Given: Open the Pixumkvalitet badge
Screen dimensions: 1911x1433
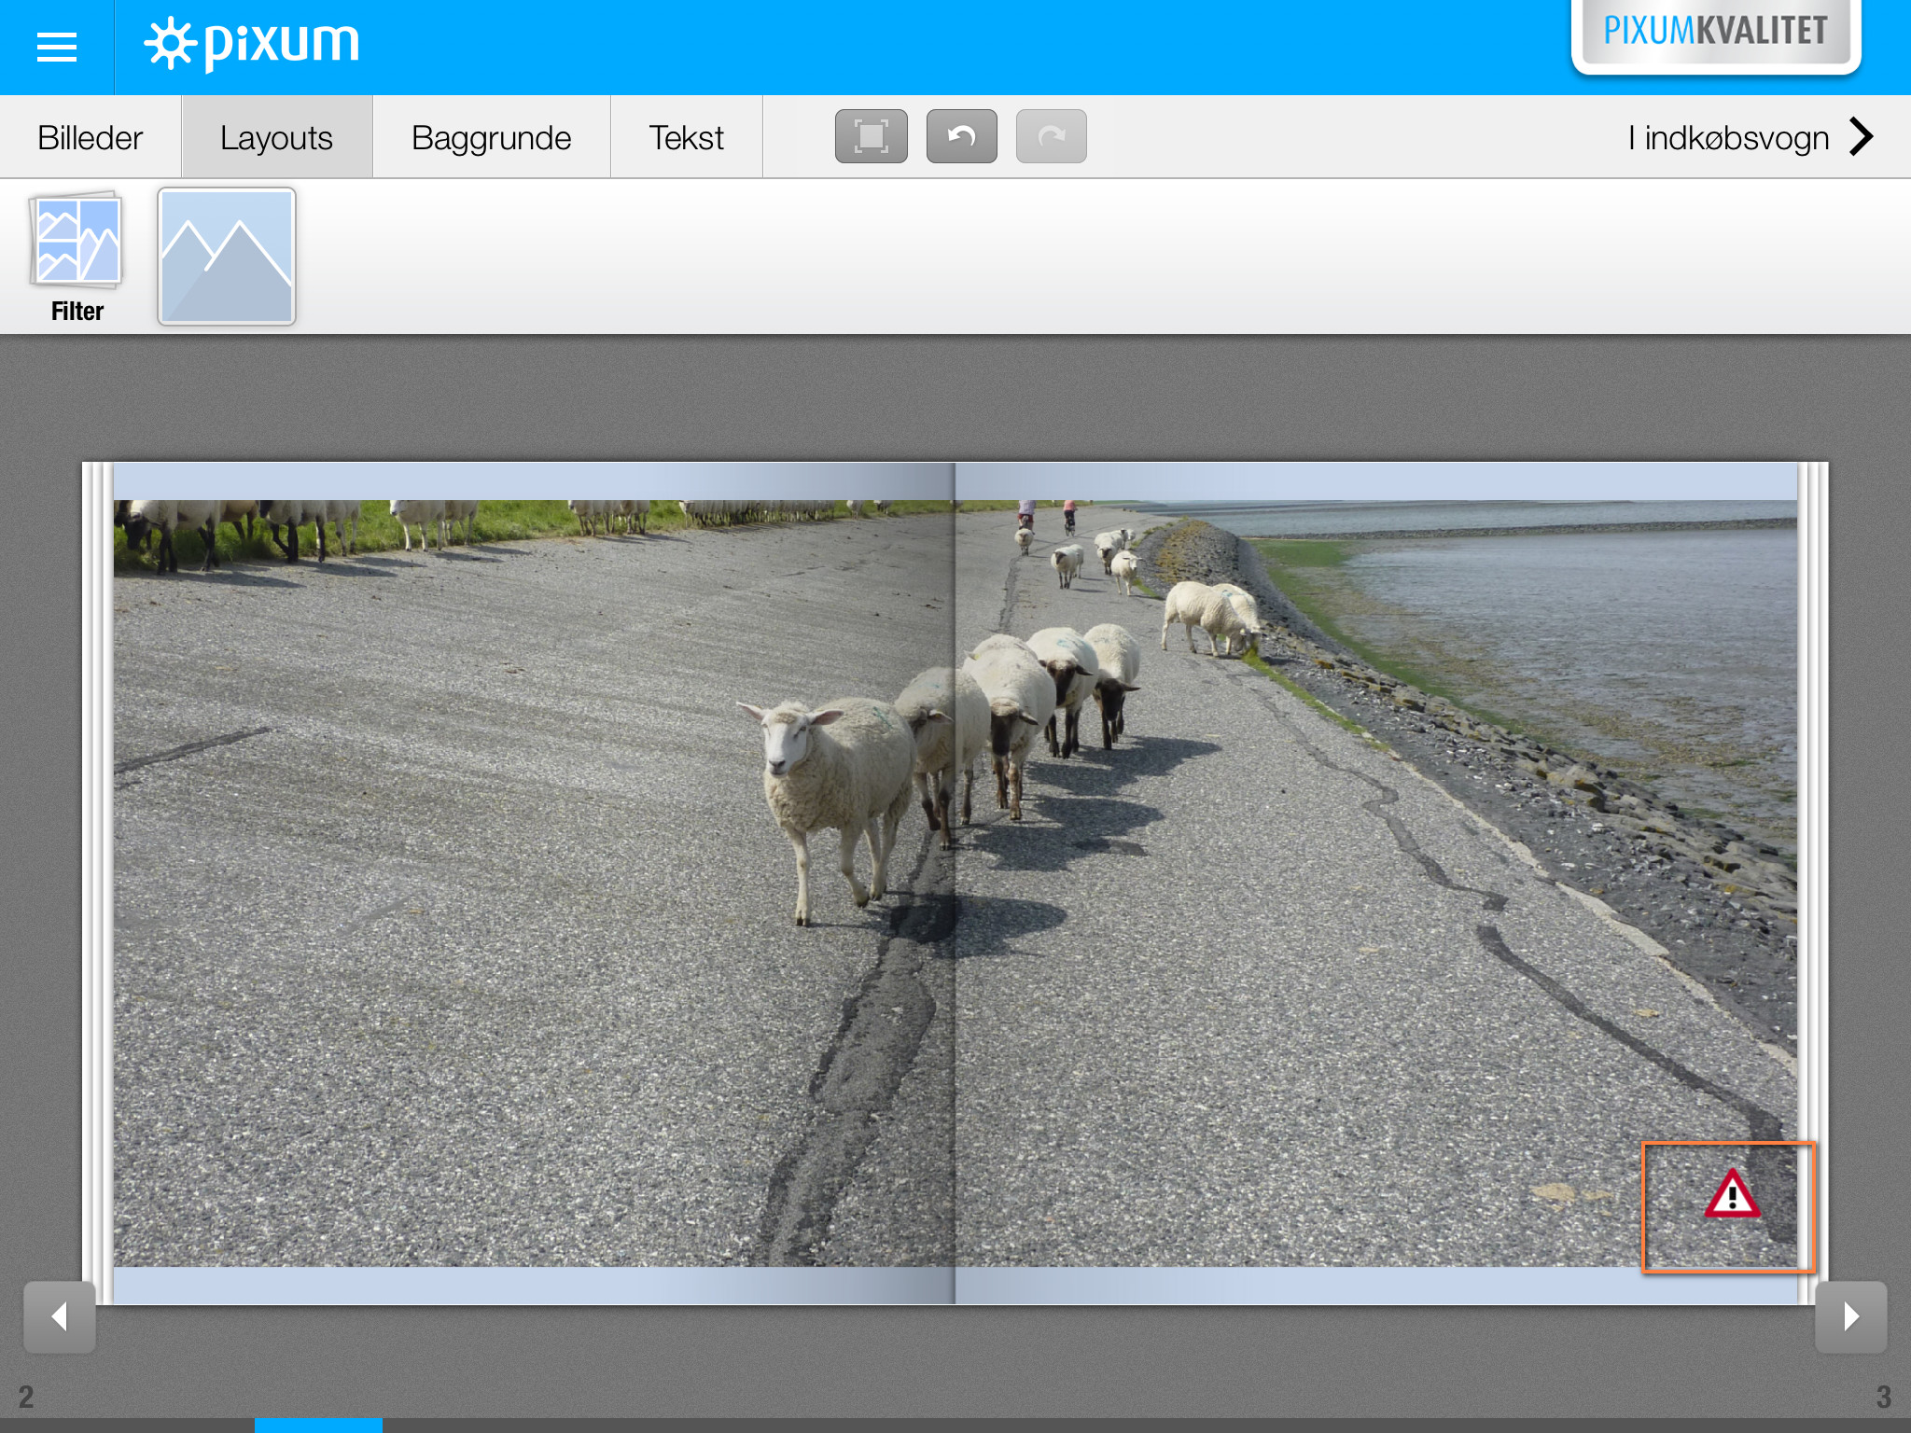Looking at the screenshot, I should click(1715, 33).
